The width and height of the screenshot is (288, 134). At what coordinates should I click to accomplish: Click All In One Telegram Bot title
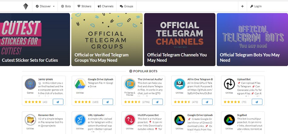[x=200, y=79]
